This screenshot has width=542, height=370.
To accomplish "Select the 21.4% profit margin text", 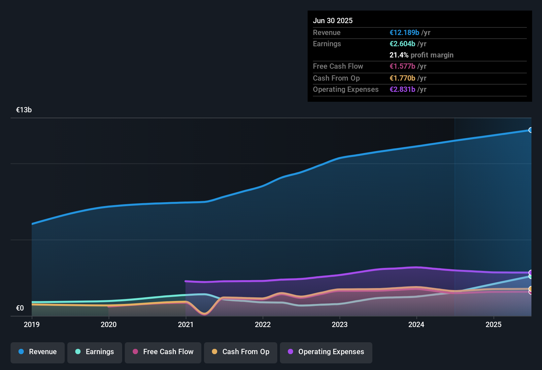I will pyautogui.click(x=421, y=55).
